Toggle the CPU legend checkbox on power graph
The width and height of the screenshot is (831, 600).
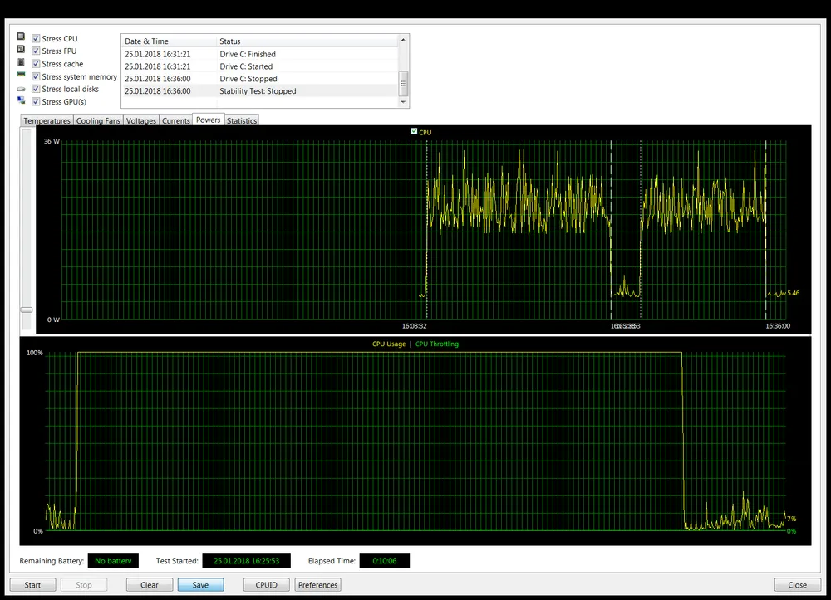[415, 132]
